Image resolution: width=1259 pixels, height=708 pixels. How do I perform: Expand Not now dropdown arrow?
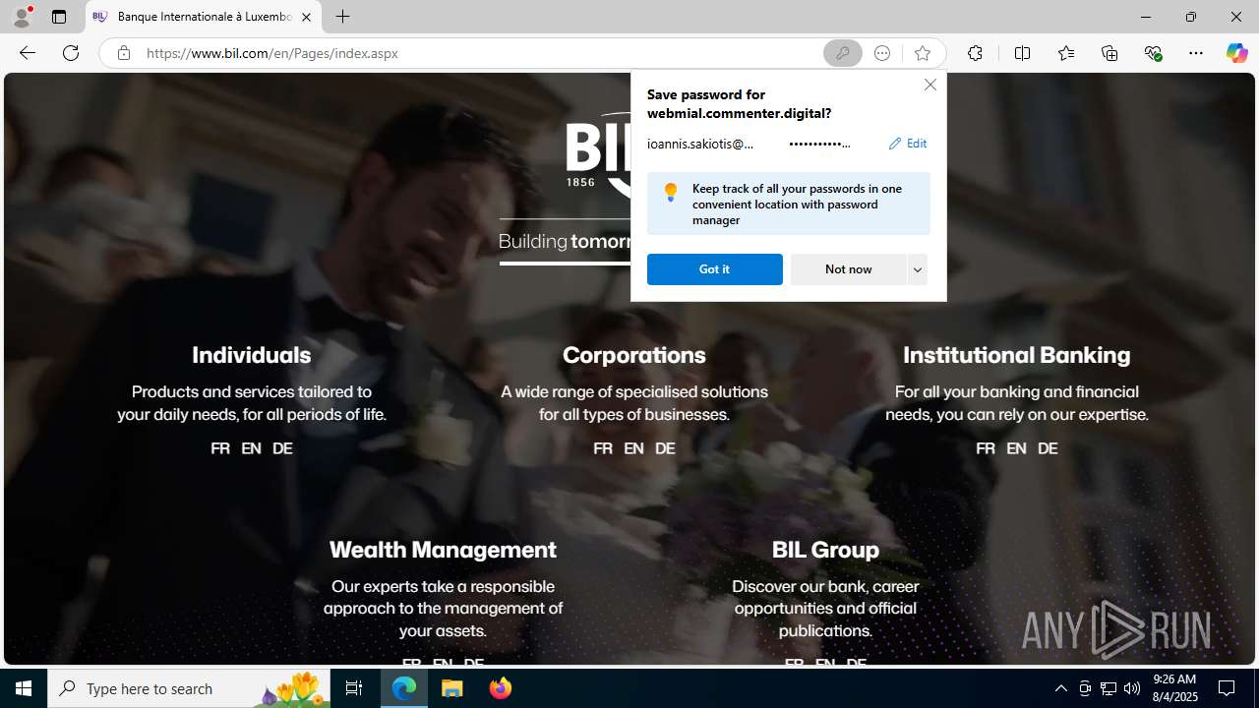point(918,269)
